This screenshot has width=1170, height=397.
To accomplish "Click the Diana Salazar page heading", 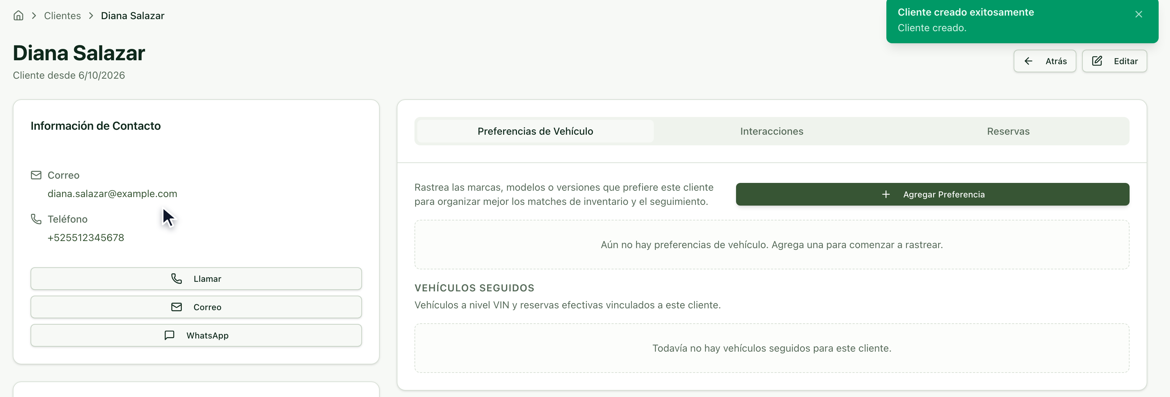I will click(x=79, y=53).
